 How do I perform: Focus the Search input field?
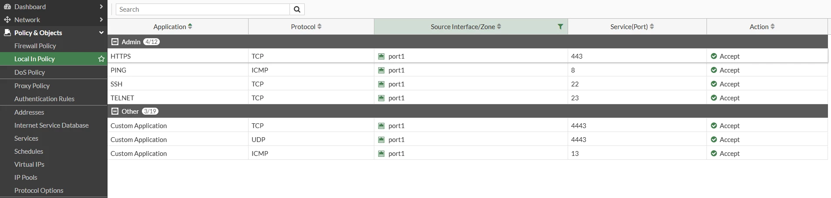pos(203,10)
